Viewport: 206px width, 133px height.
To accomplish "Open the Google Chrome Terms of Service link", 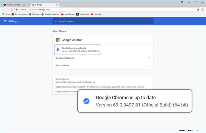I will [x=73, y=92].
